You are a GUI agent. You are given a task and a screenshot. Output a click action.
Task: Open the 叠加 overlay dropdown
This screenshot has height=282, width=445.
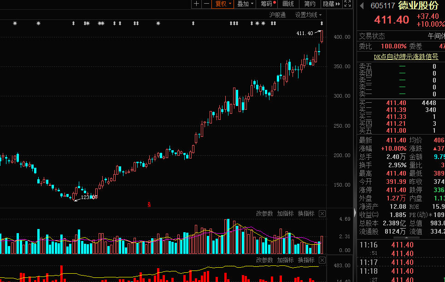tap(245, 4)
